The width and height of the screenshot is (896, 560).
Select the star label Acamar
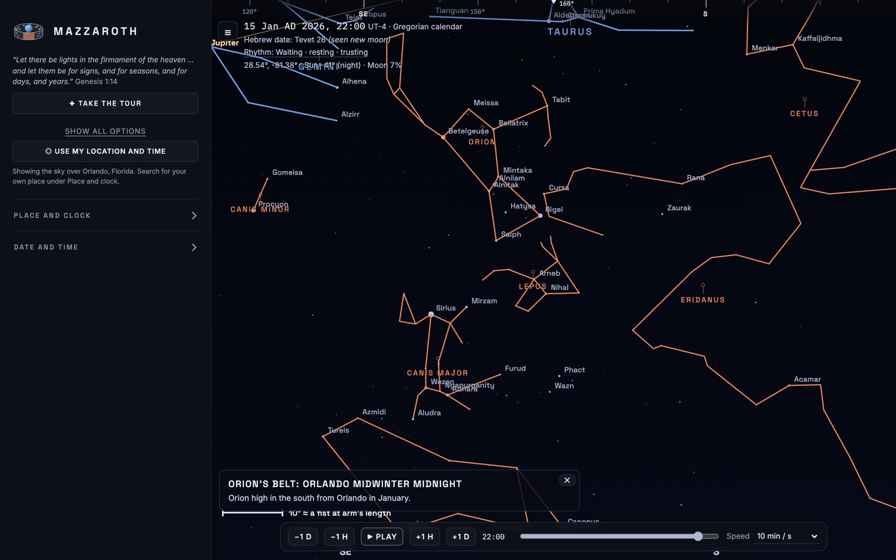(807, 379)
